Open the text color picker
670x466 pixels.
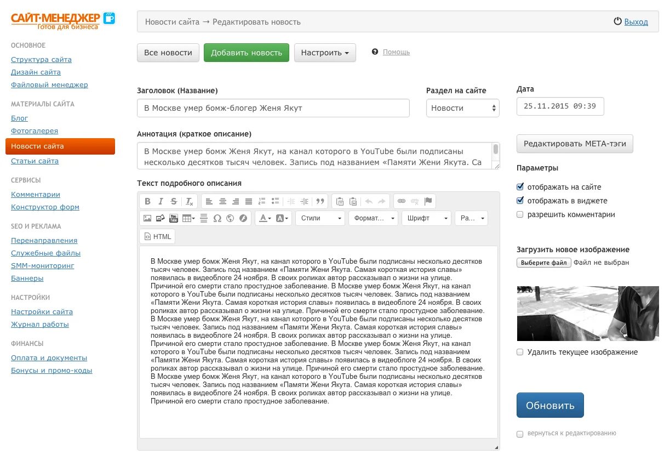(x=265, y=218)
